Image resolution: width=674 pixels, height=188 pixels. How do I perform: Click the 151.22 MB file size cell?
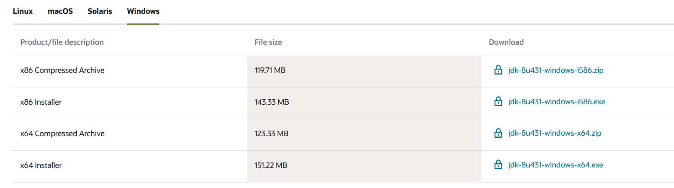click(271, 165)
